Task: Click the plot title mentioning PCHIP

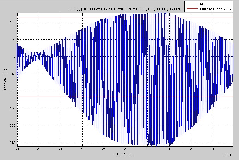Action: [124, 9]
